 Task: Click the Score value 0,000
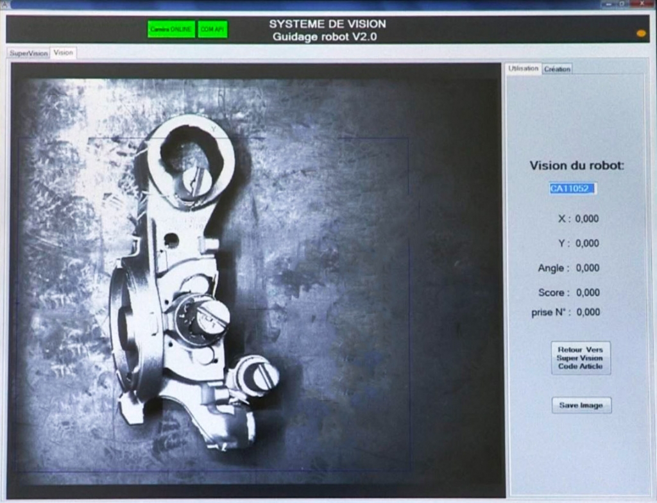(x=588, y=293)
